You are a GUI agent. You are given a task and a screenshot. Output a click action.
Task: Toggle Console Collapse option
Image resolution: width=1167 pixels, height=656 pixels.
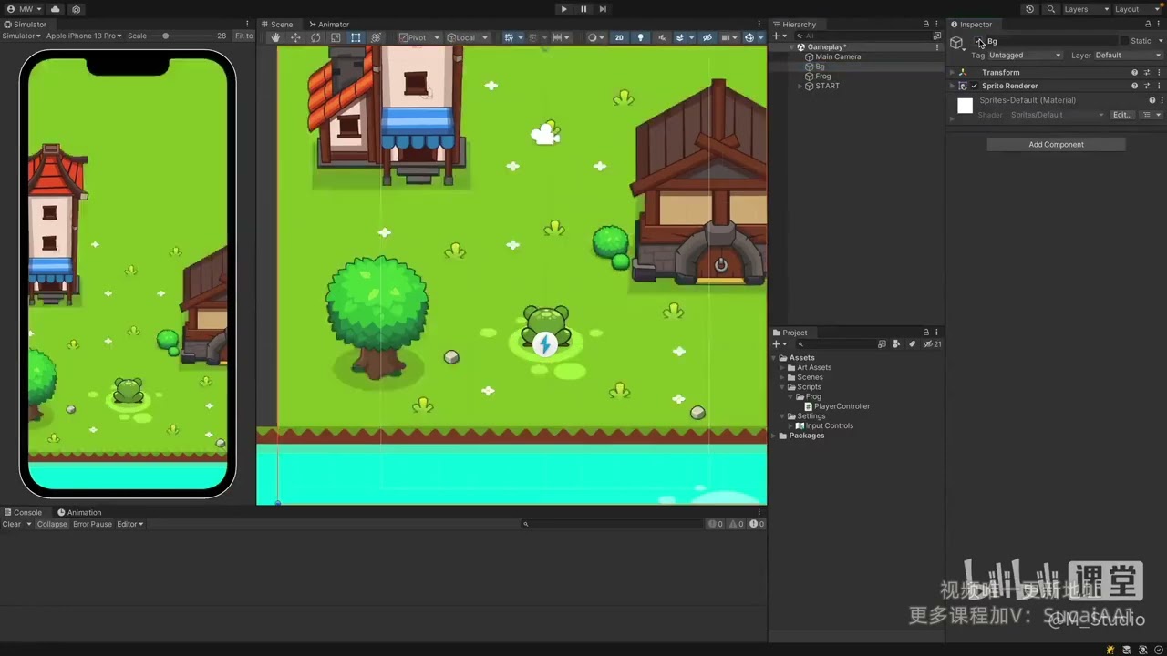pyautogui.click(x=52, y=524)
